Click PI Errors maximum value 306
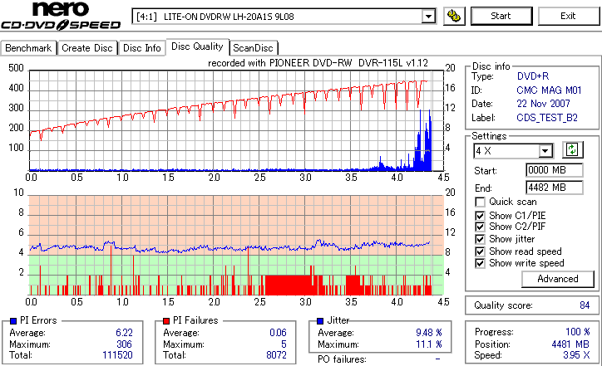602x366 pixels. (x=125, y=344)
